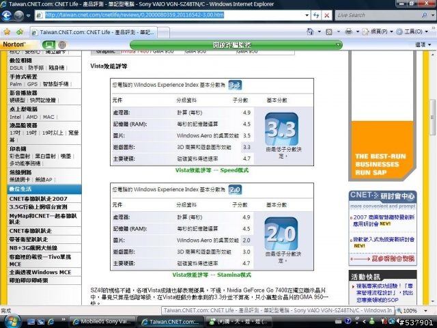Click the large 2.0 base score badge

pos(281,234)
